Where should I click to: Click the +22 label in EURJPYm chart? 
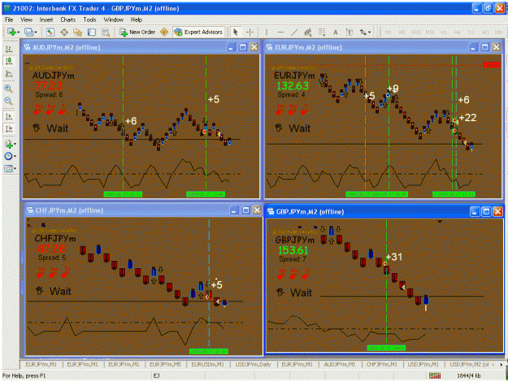point(468,118)
